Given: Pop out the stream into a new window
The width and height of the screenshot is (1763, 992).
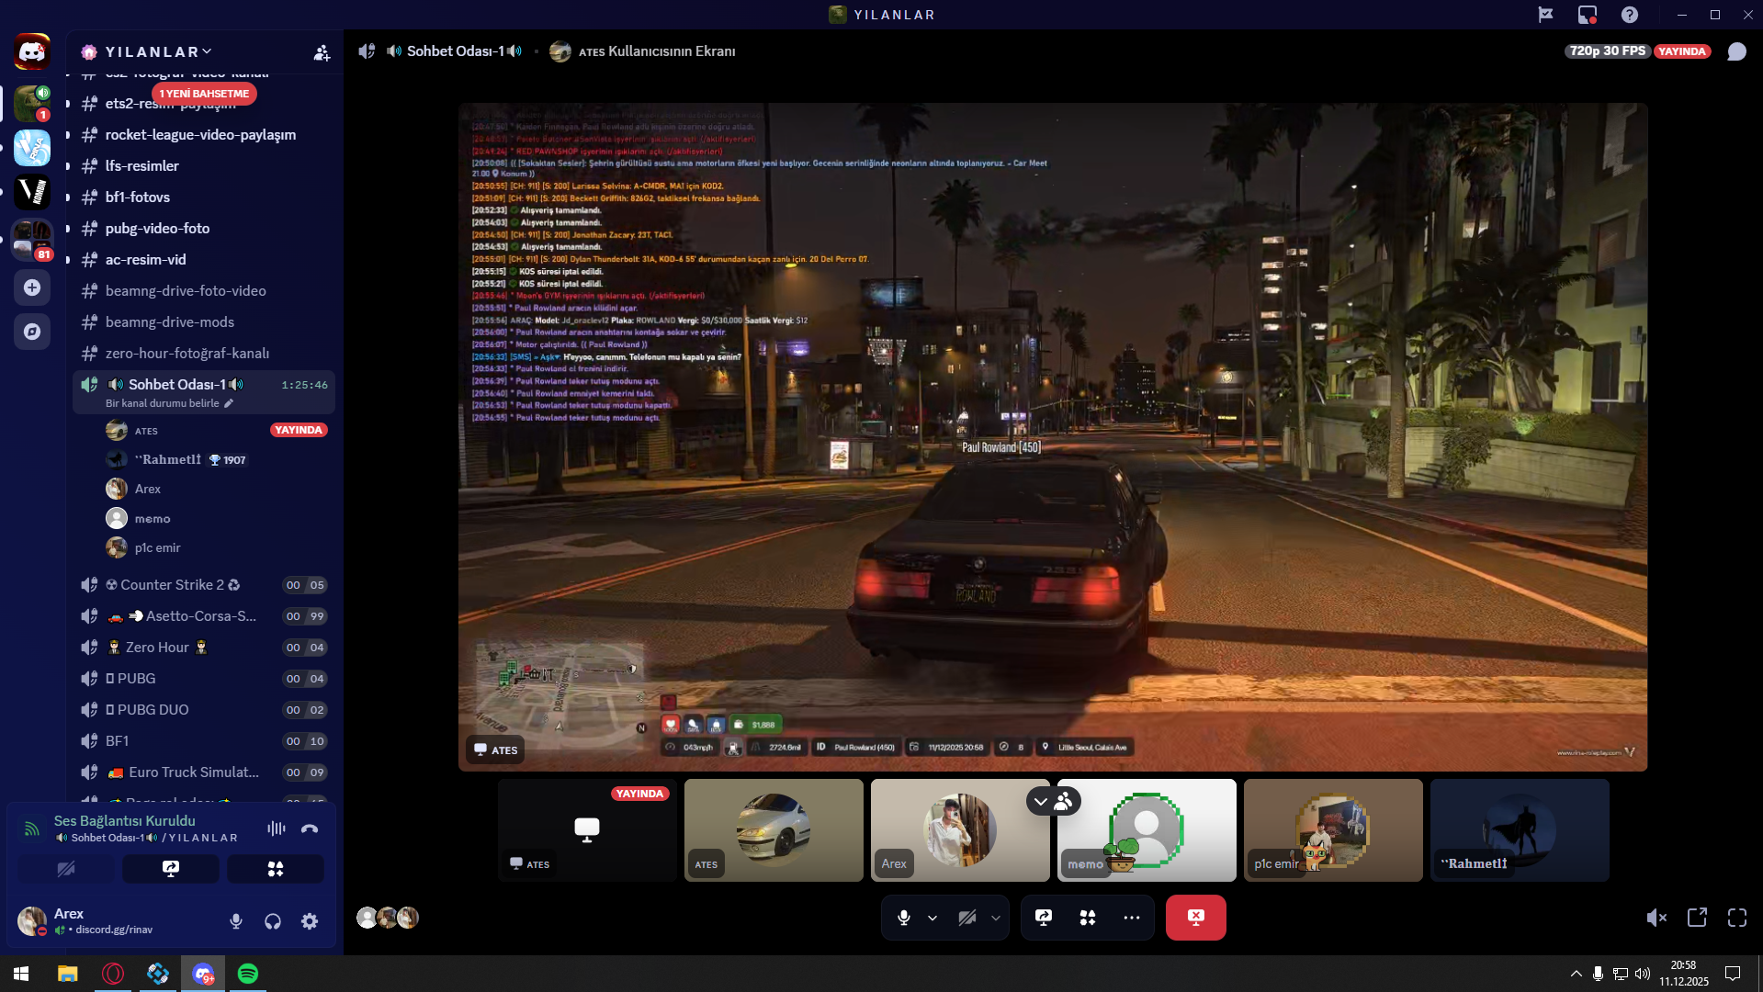Looking at the screenshot, I should pyautogui.click(x=1697, y=918).
